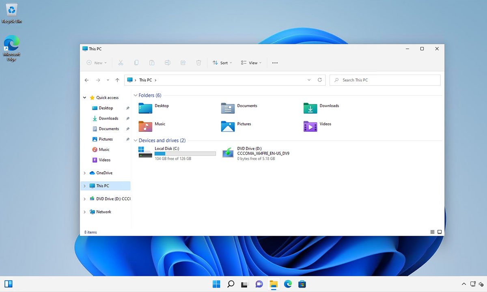Viewport: 487px width, 292px height.
Task: Select Network in the navigation pane
Action: pos(103,212)
